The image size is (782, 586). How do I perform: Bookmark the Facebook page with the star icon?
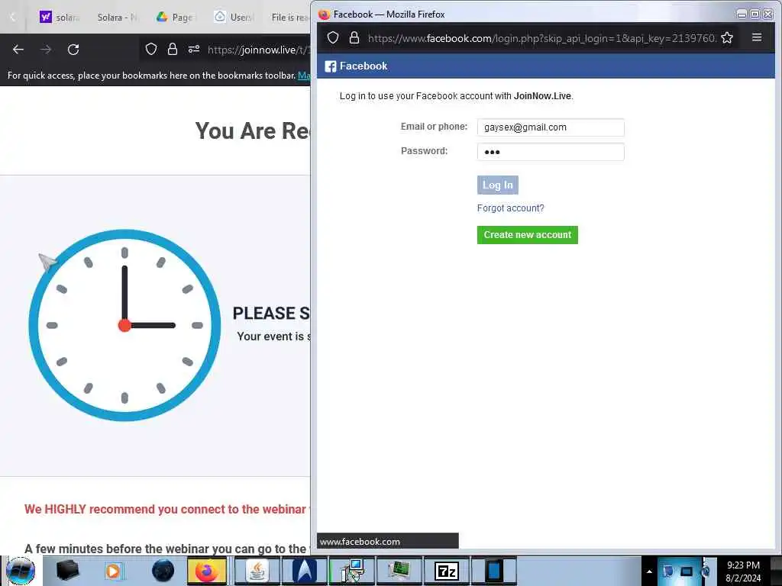727,38
